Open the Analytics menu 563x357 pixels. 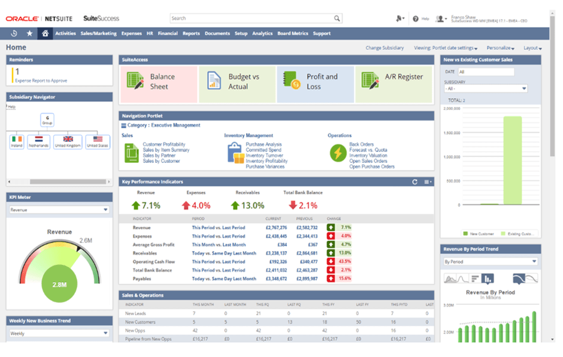coord(262,34)
